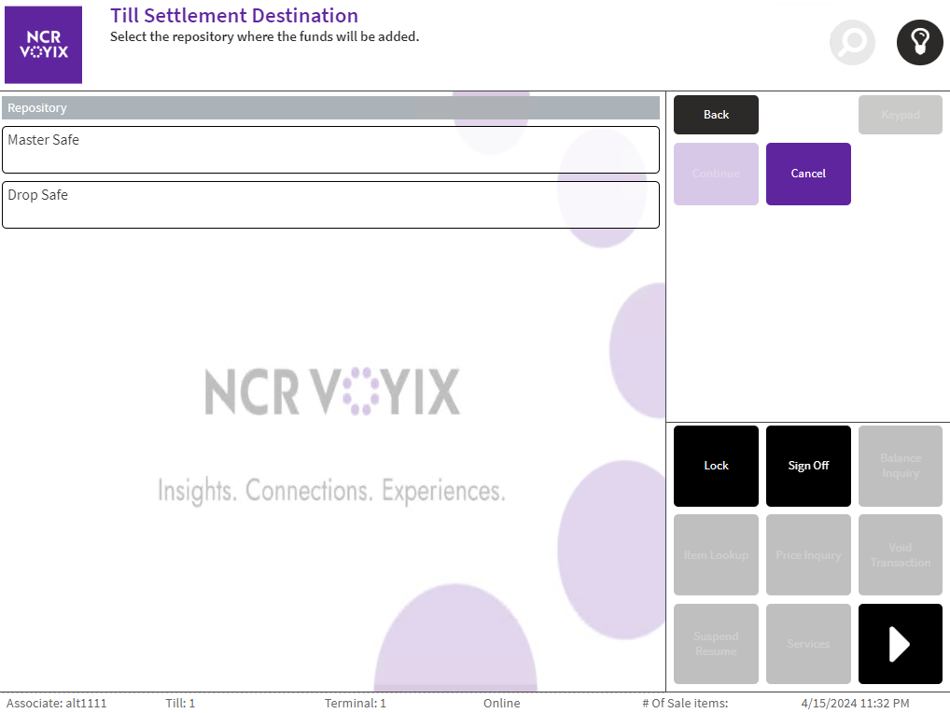The image size is (950, 713).
Task: Cancel the till settlement
Action: (808, 174)
